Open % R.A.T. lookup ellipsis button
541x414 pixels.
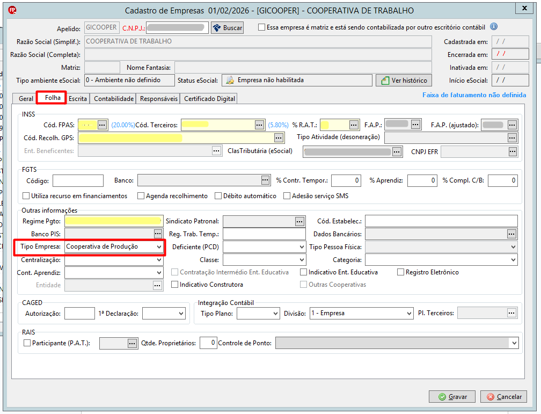click(354, 125)
